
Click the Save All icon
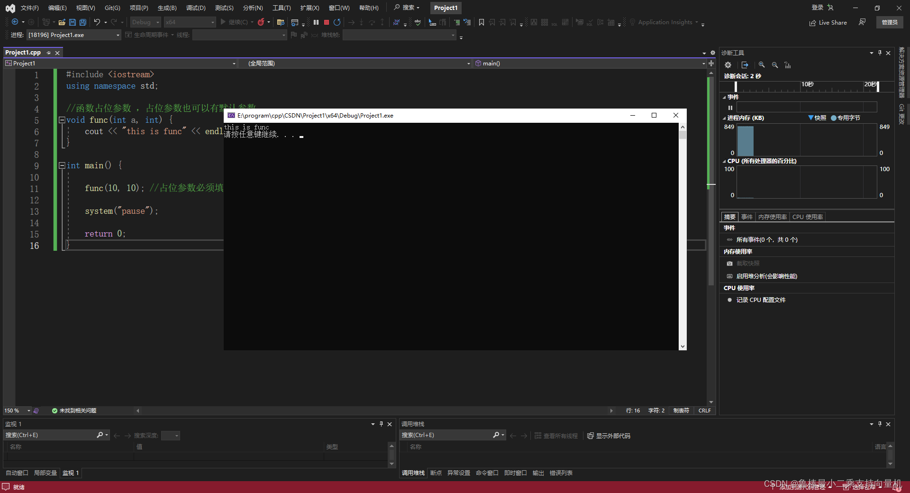click(83, 22)
